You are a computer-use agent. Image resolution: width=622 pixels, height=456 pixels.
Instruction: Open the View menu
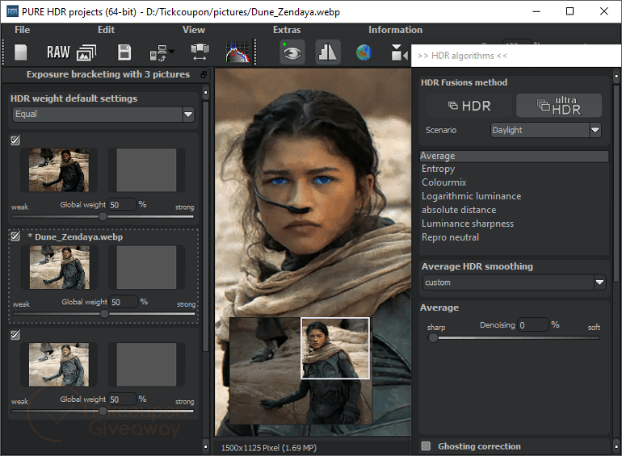pyautogui.click(x=194, y=30)
